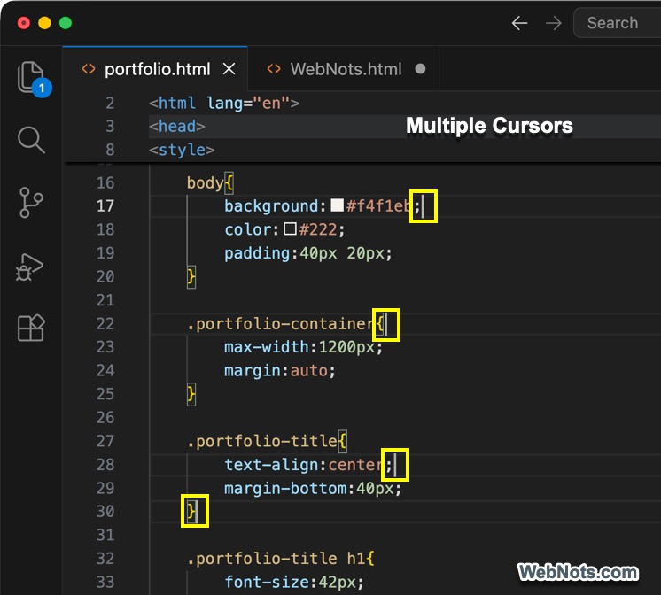Image resolution: width=661 pixels, height=595 pixels.
Task: Click the .portfolio-container selector
Action: pyautogui.click(x=281, y=324)
